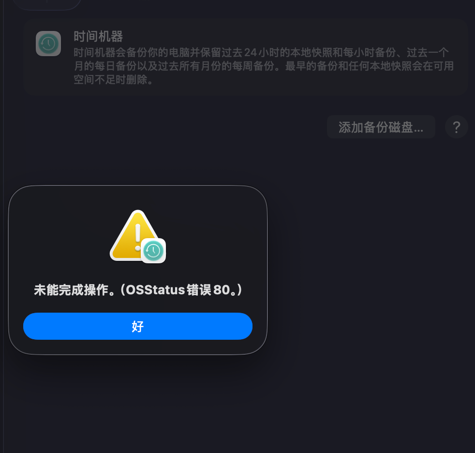The width and height of the screenshot is (475, 453).
Task: Select the OSStatus 错误 80 error message text
Action: pos(184,290)
